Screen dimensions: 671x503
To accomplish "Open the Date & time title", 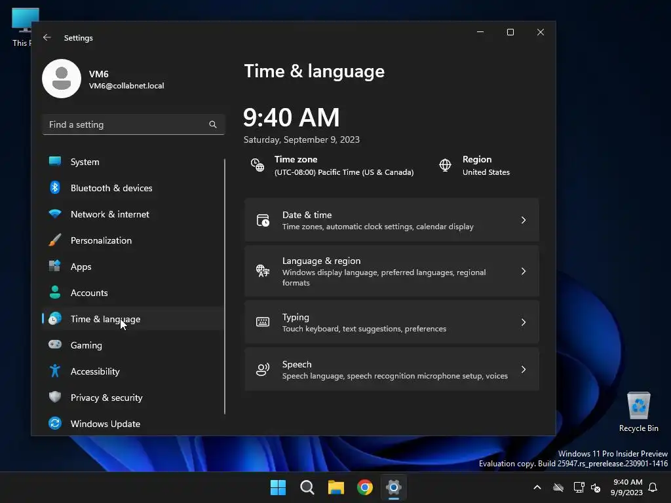I will click(x=307, y=215).
